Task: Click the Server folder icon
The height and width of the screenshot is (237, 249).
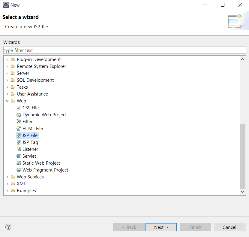Action: pos(13,73)
